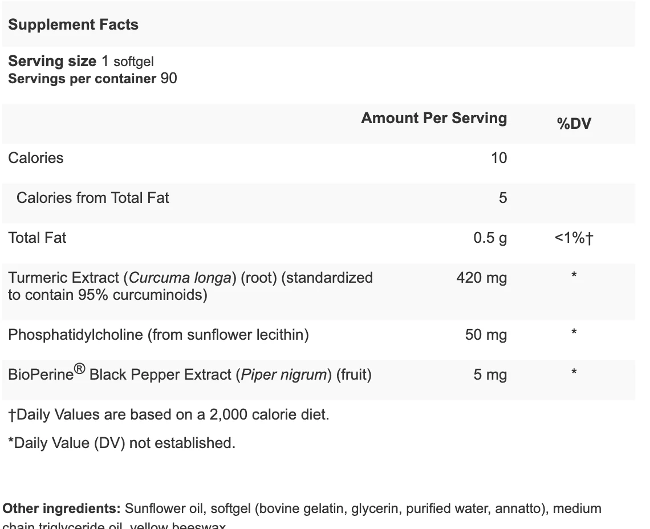Image resolution: width=650 pixels, height=529 pixels.
Task: Click the Phosphatidylcholine row label
Action: [x=159, y=335]
